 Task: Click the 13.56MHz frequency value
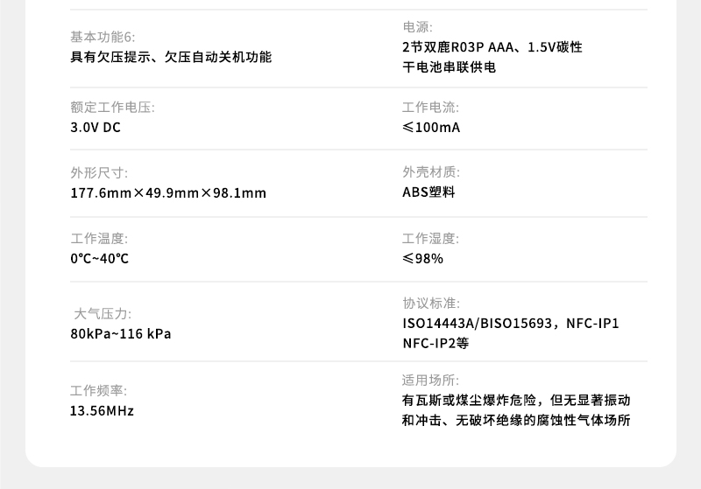coord(102,410)
